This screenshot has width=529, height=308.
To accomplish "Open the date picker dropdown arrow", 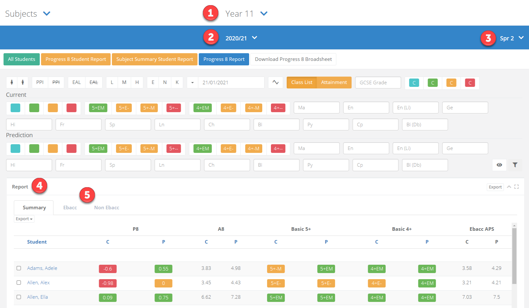I will click(192, 82).
